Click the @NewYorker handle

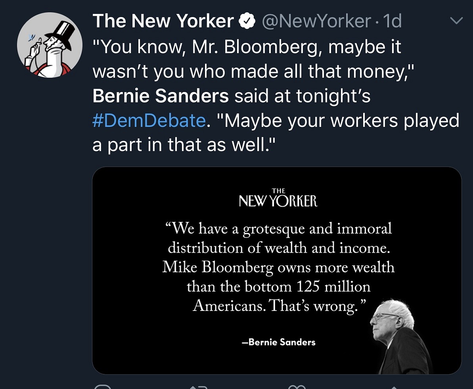[316, 21]
